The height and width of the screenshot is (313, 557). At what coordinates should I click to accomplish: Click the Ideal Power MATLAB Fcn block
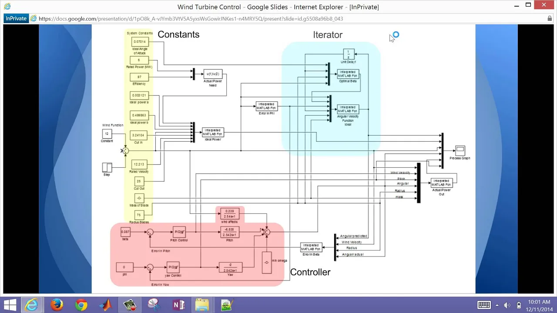point(213,132)
